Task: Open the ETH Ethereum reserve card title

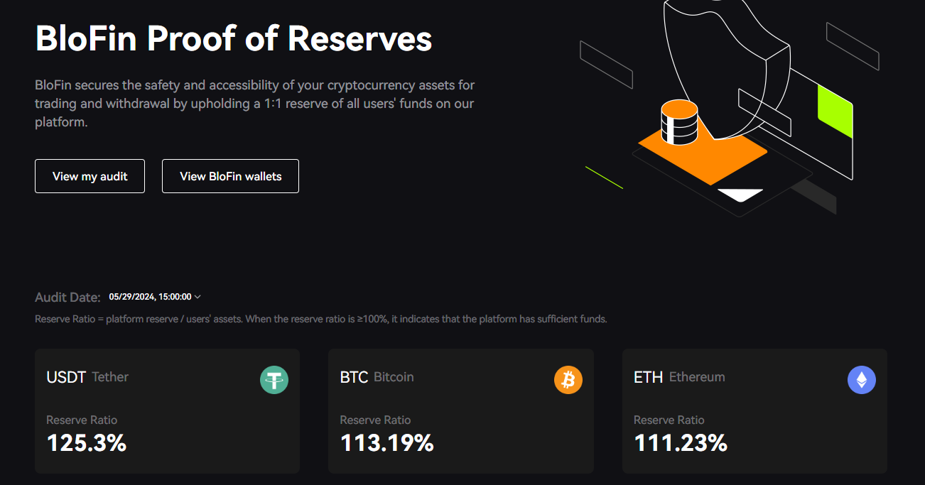Action: pyautogui.click(x=679, y=377)
